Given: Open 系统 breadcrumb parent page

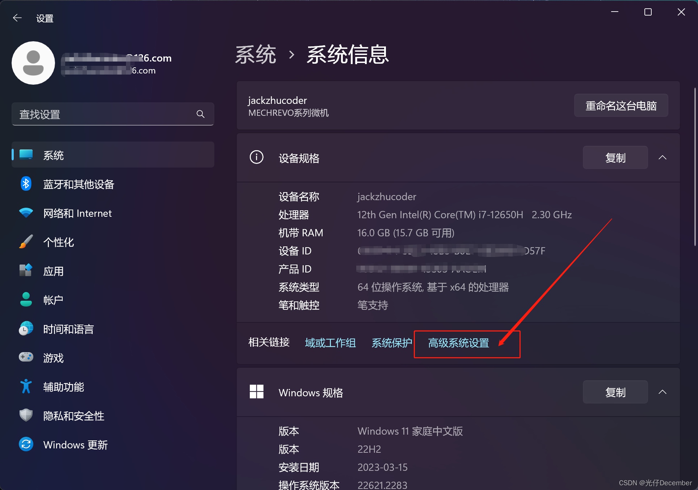Looking at the screenshot, I should (x=256, y=55).
